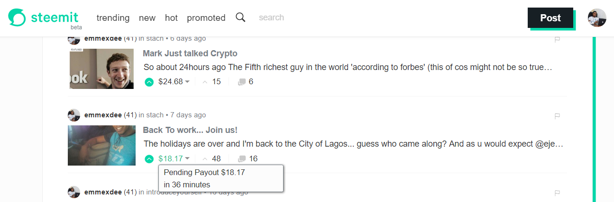Click the Steemit logo icon
The height and width of the screenshot is (202, 614).
click(17, 18)
